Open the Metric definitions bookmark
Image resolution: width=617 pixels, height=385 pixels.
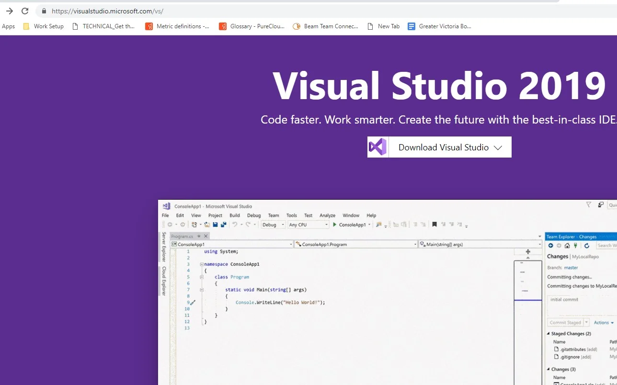click(x=177, y=26)
